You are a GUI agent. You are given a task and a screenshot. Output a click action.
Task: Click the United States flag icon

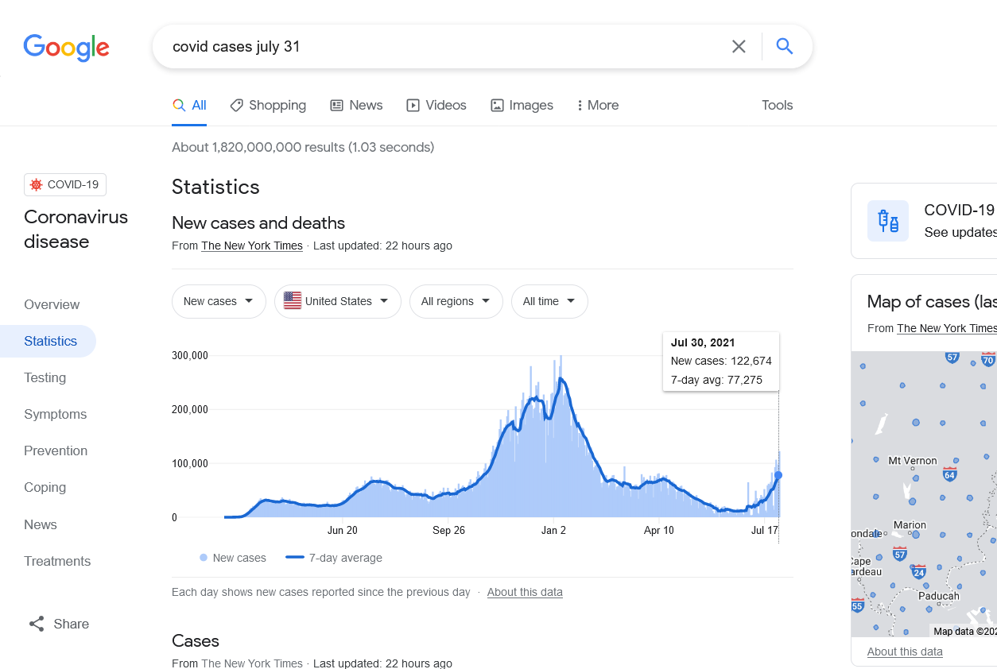293,301
